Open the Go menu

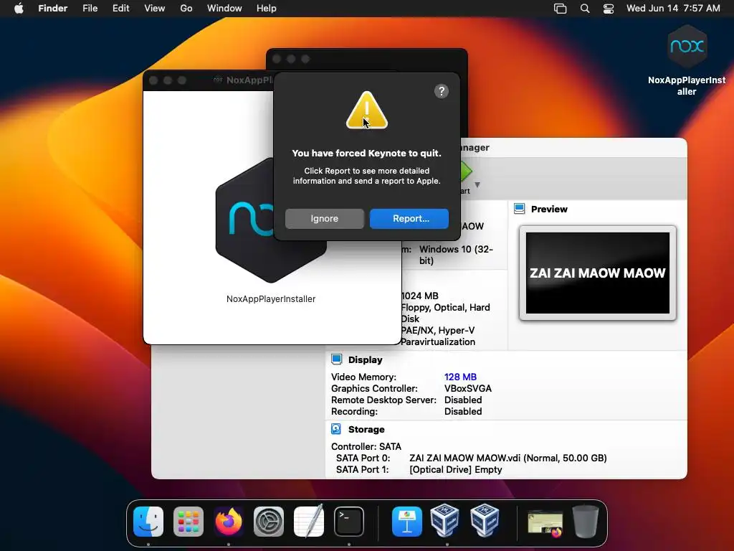186,9
